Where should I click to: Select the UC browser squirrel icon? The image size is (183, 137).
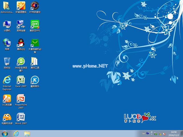7,98
